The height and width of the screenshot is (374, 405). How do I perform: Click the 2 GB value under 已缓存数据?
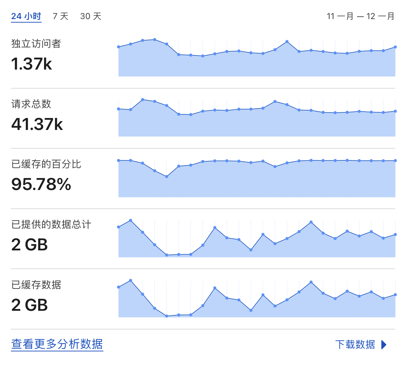click(29, 305)
